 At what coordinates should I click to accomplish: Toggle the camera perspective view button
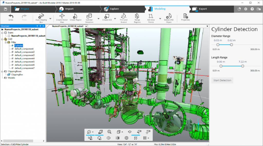tap(100, 132)
